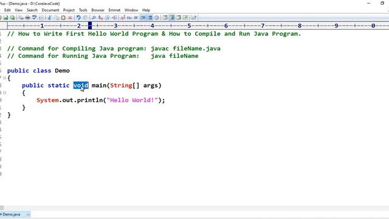
Task: Run the spell check checkmark icon
Action: coord(34,18)
